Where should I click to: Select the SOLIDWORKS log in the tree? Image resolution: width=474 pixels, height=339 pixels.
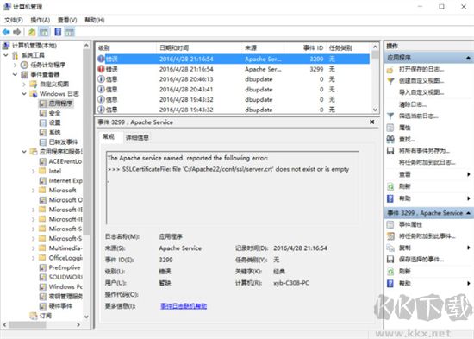click(65, 277)
